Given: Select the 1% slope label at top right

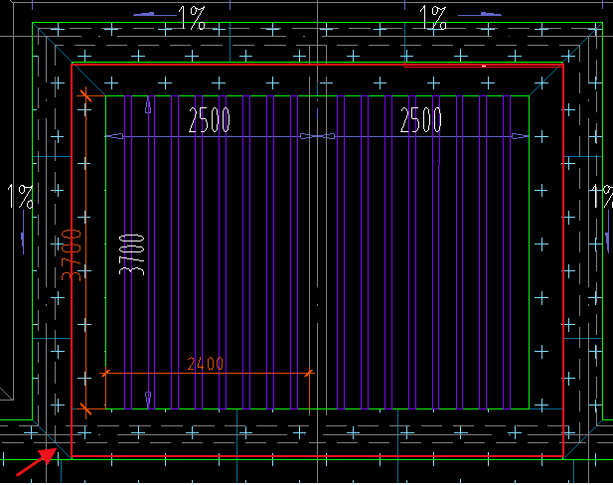Looking at the screenshot, I should [433, 18].
